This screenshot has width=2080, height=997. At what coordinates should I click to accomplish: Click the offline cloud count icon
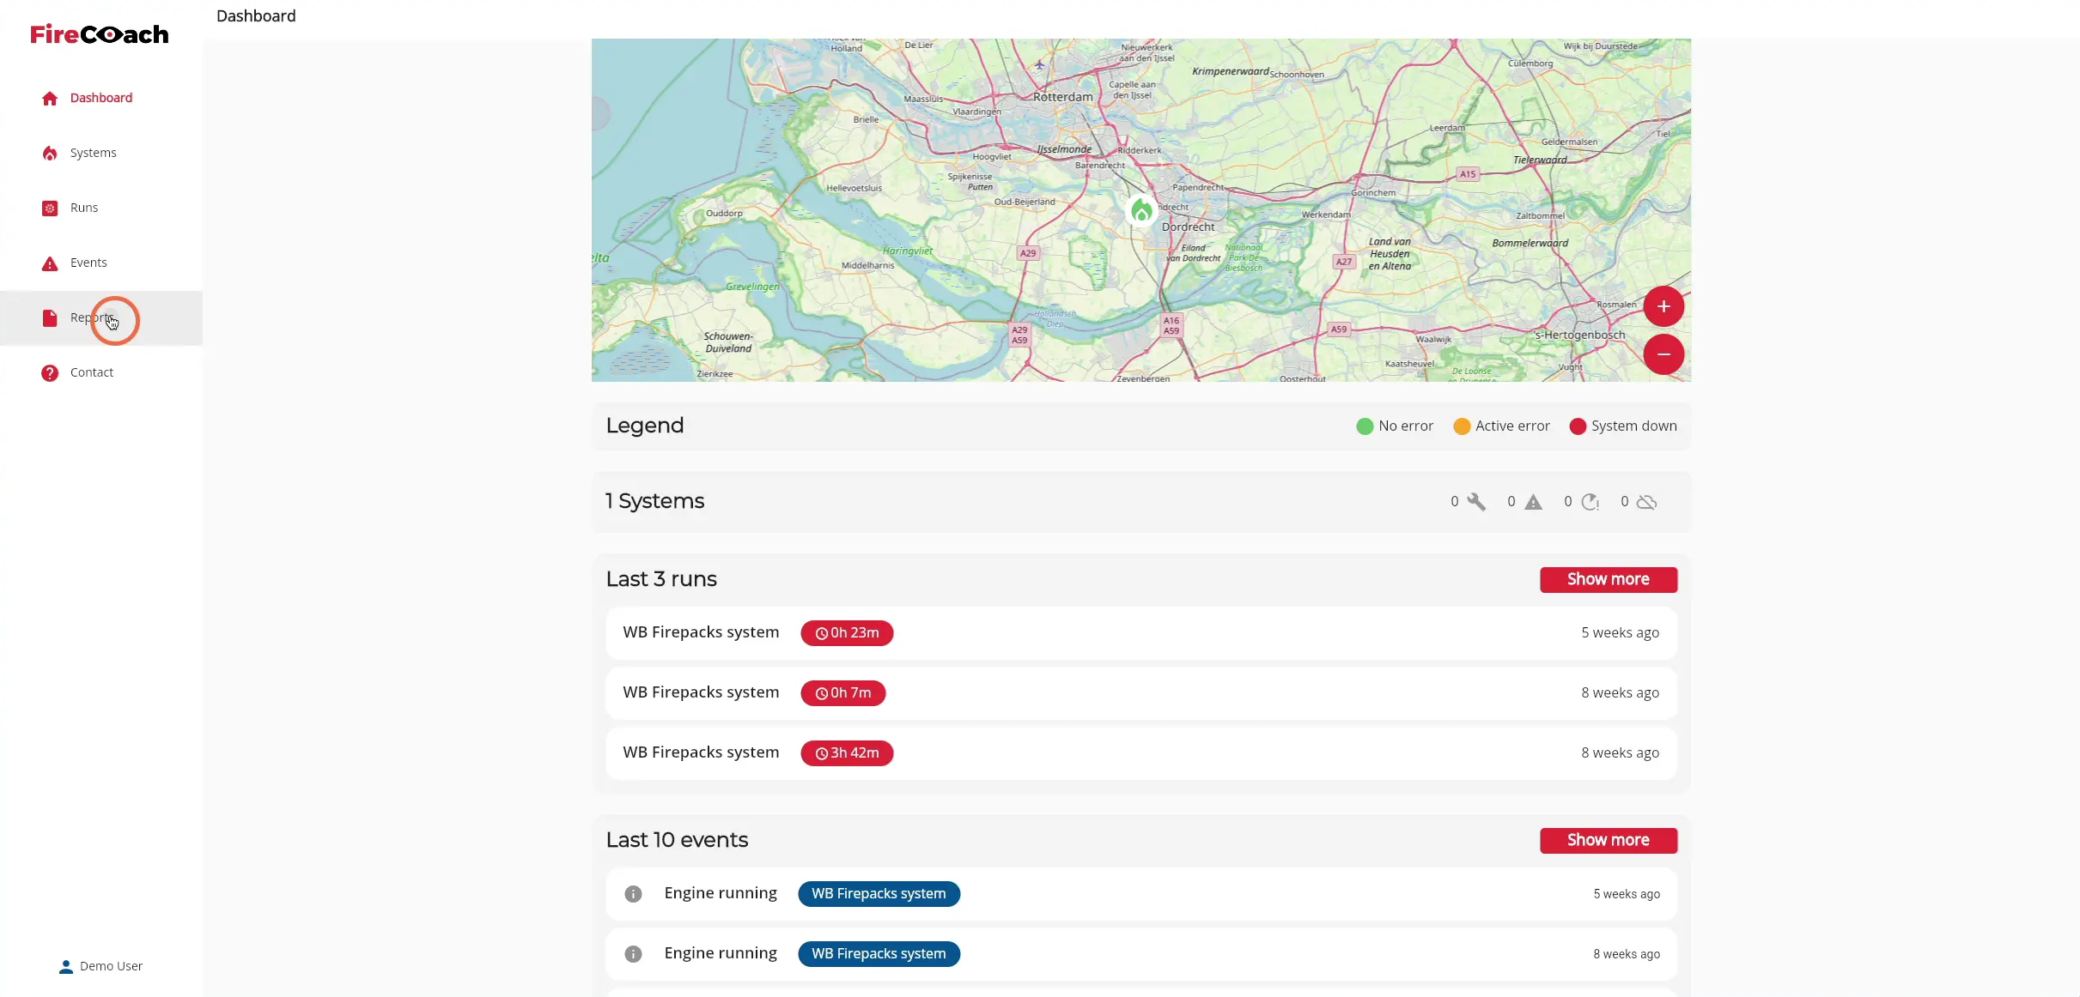(x=1646, y=502)
